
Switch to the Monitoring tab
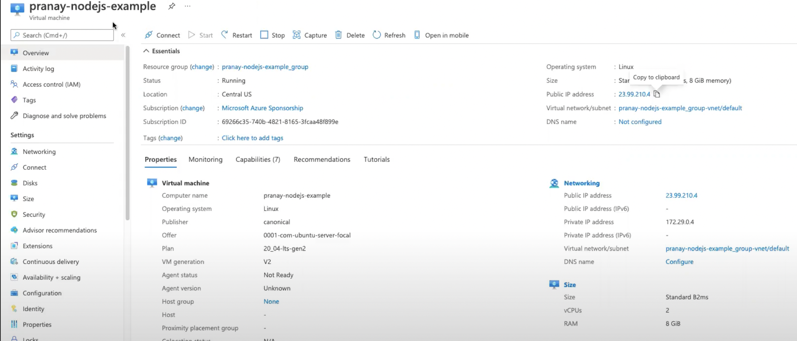pyautogui.click(x=206, y=159)
